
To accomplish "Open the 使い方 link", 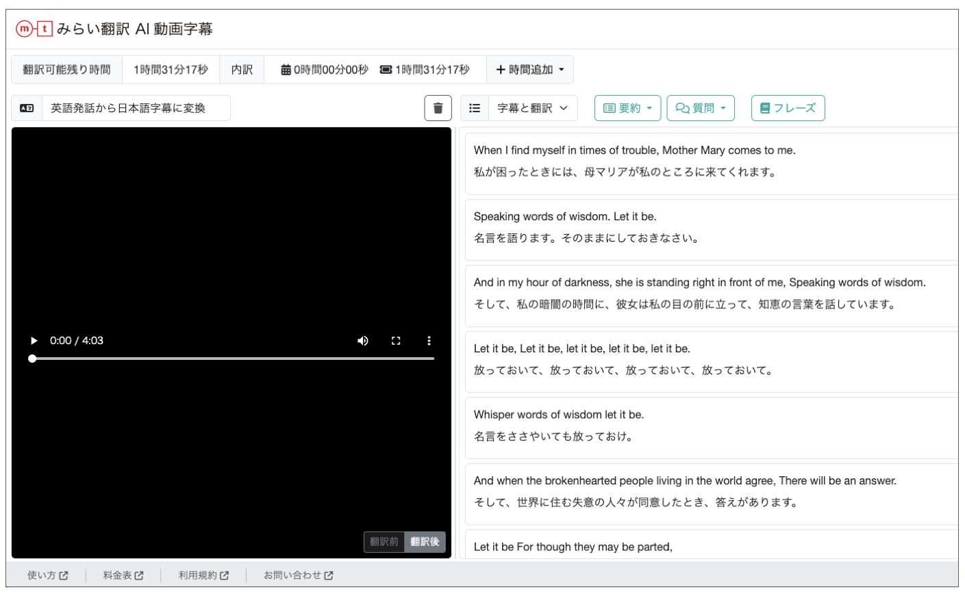I will click(48, 575).
